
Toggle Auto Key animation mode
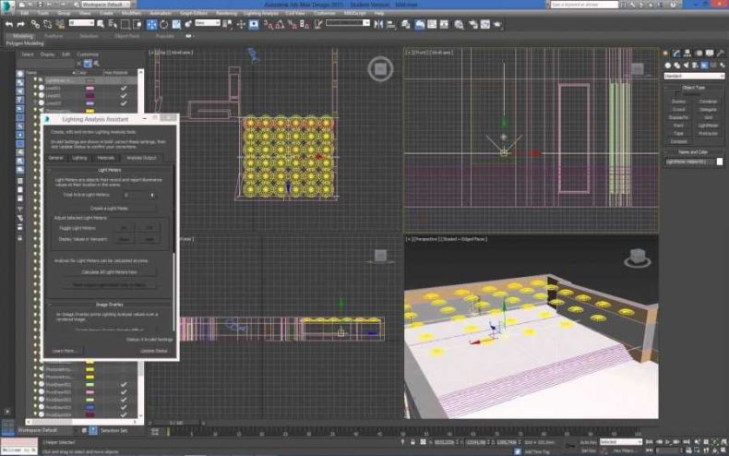[589, 441]
